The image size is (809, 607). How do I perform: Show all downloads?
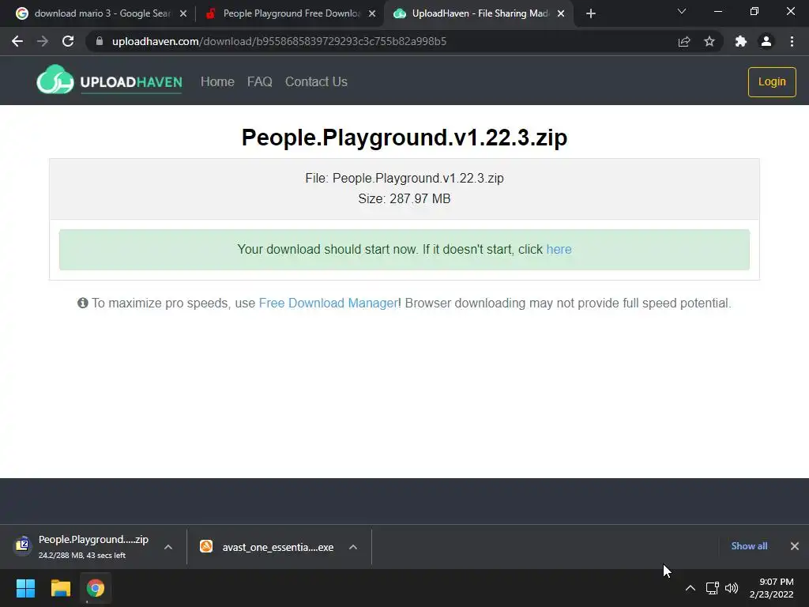[x=749, y=546]
